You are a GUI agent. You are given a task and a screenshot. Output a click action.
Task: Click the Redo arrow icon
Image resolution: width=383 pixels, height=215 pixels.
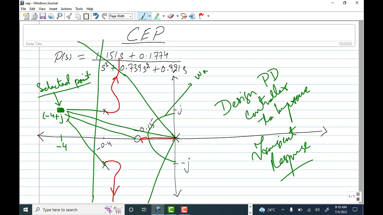(104, 16)
